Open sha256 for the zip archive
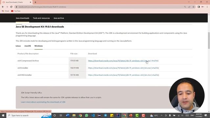210x118 pixels. [155, 61]
